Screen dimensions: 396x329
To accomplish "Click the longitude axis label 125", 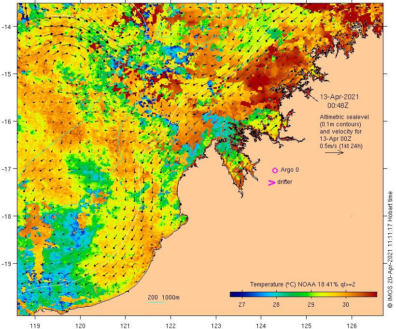I will [x=306, y=326].
